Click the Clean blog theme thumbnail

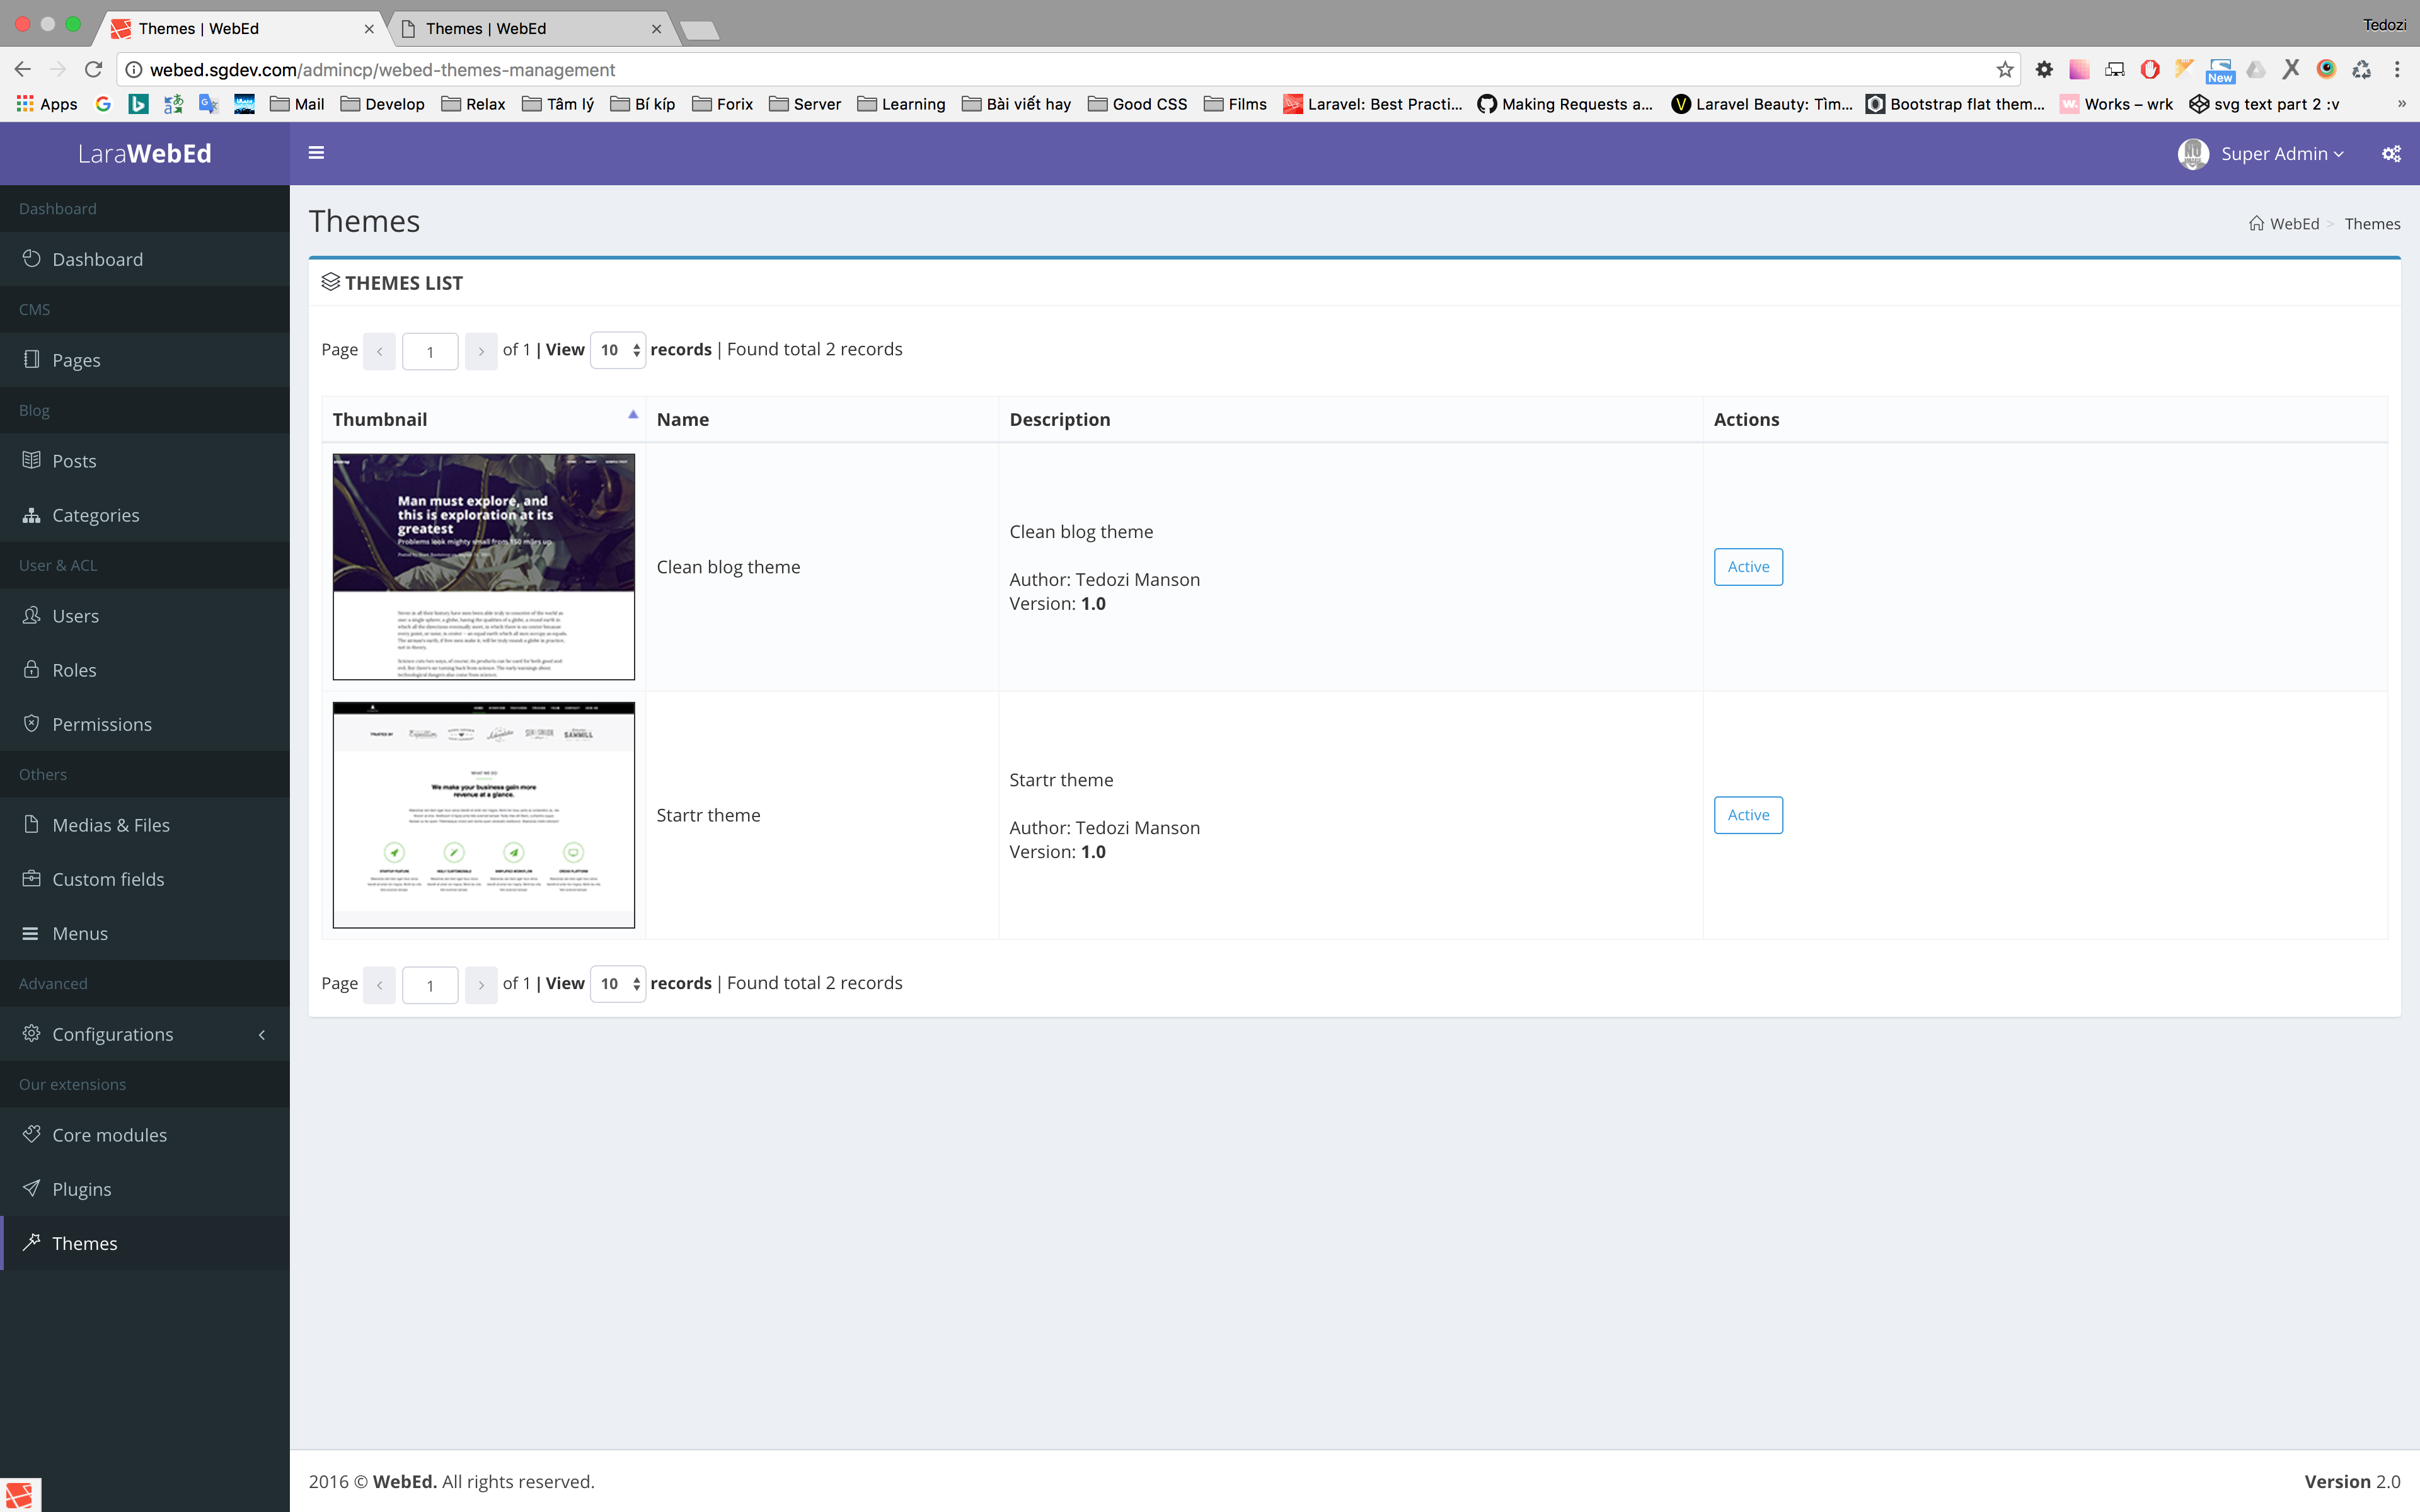pos(483,567)
